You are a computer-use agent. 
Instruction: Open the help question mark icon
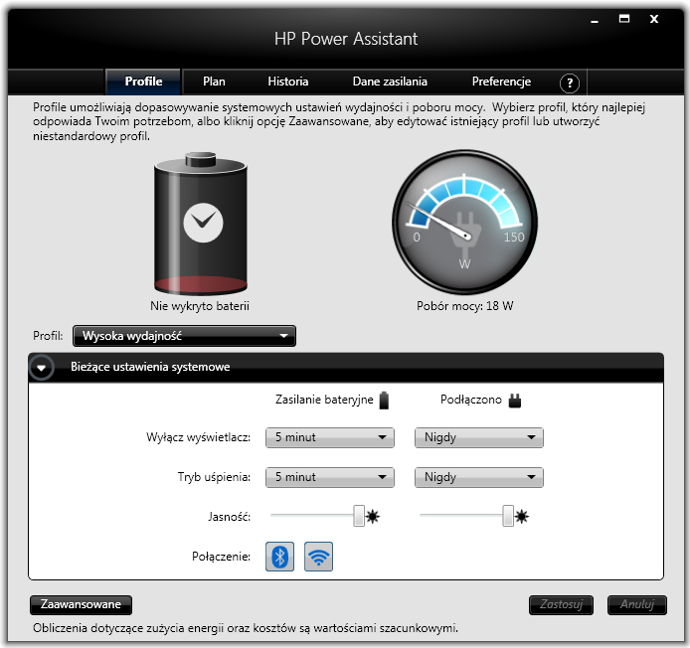click(x=570, y=82)
